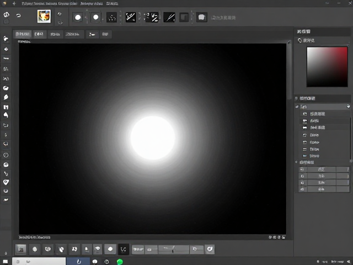Open the speech bubble app on the taskbar
The width and height of the screenshot is (353, 265).
coord(95,262)
